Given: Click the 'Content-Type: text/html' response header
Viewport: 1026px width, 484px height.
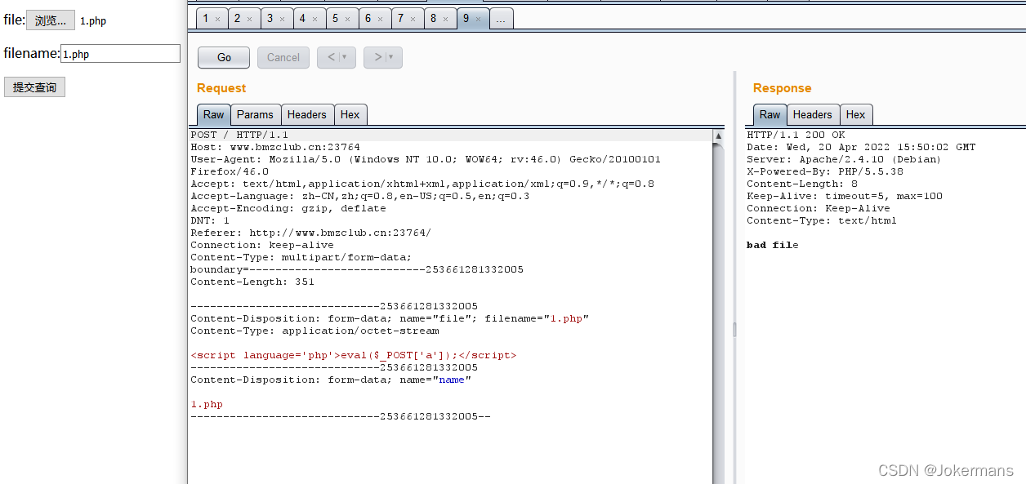Looking at the screenshot, I should [x=822, y=220].
